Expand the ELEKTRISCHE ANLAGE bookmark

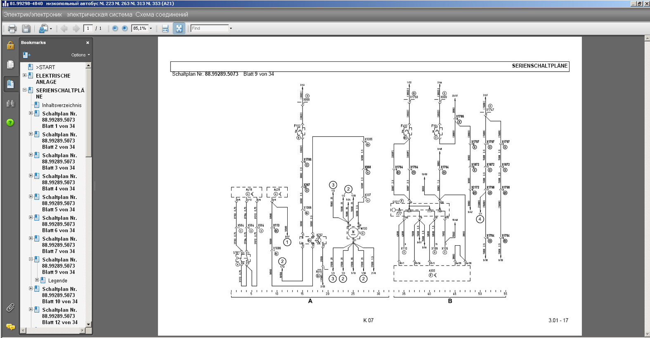coord(24,75)
